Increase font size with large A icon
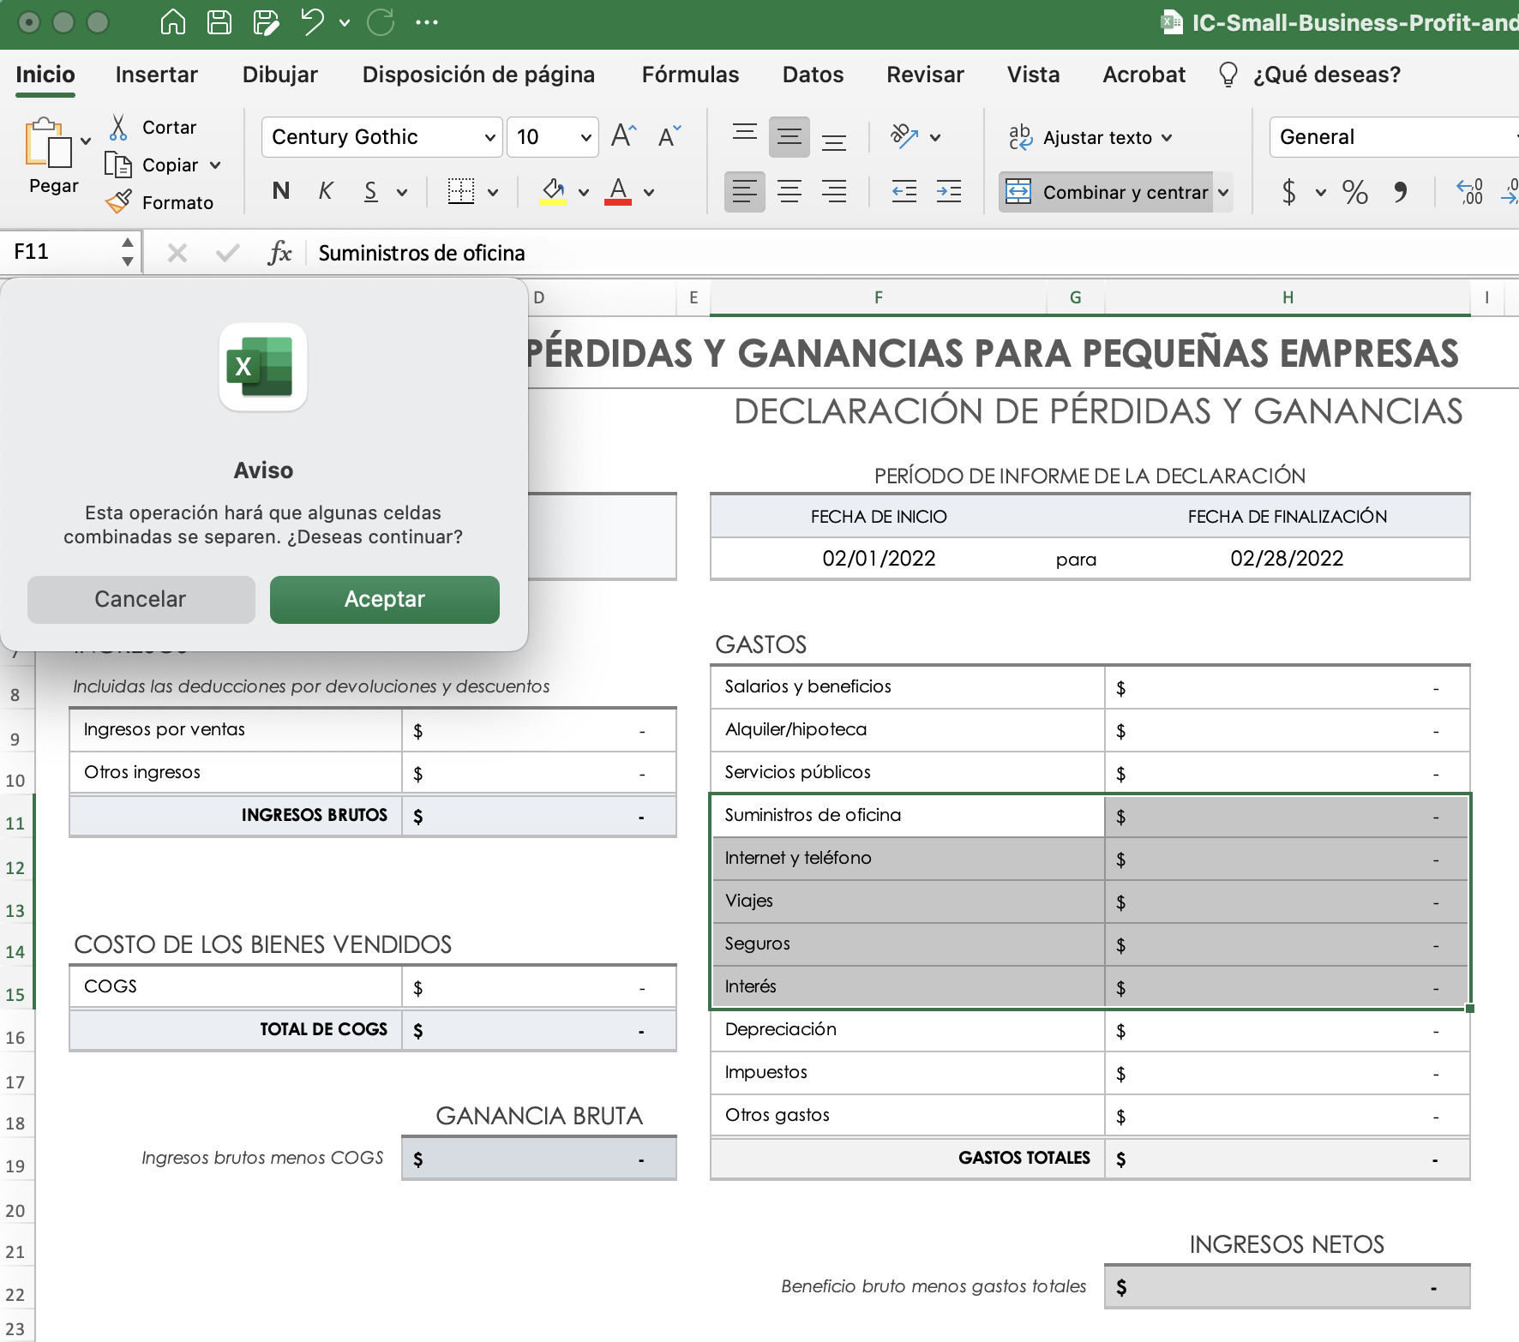 point(623,136)
